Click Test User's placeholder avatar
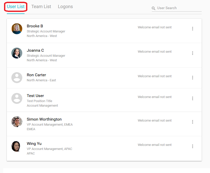 (17, 99)
